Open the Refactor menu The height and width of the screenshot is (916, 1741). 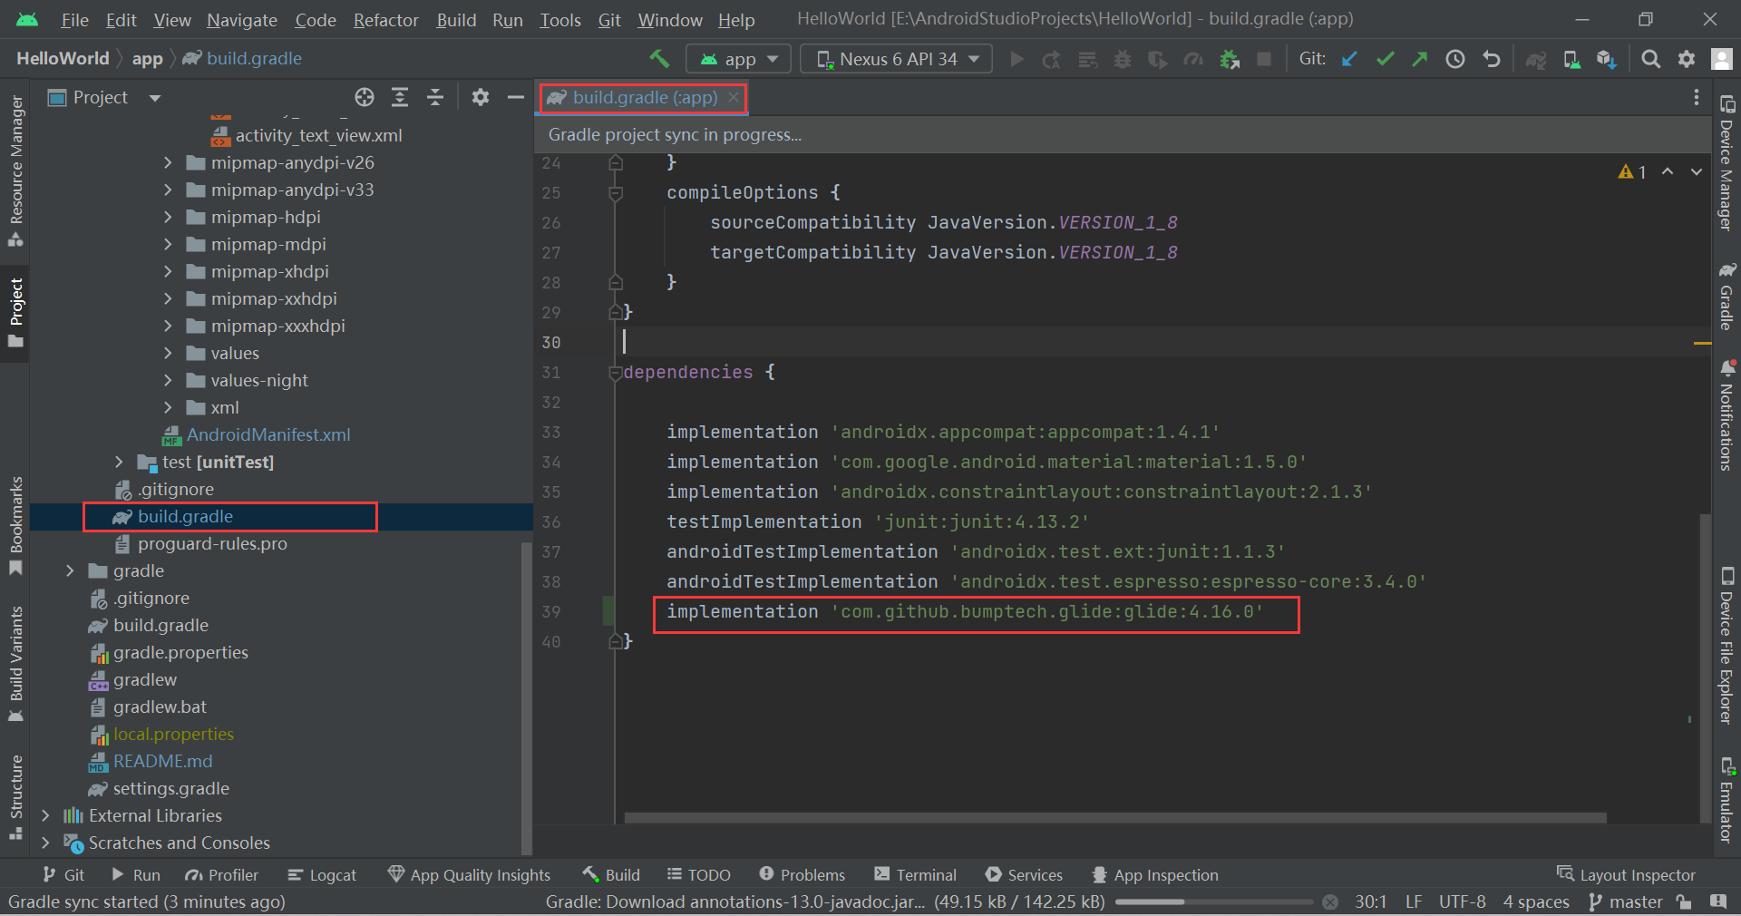385,20
